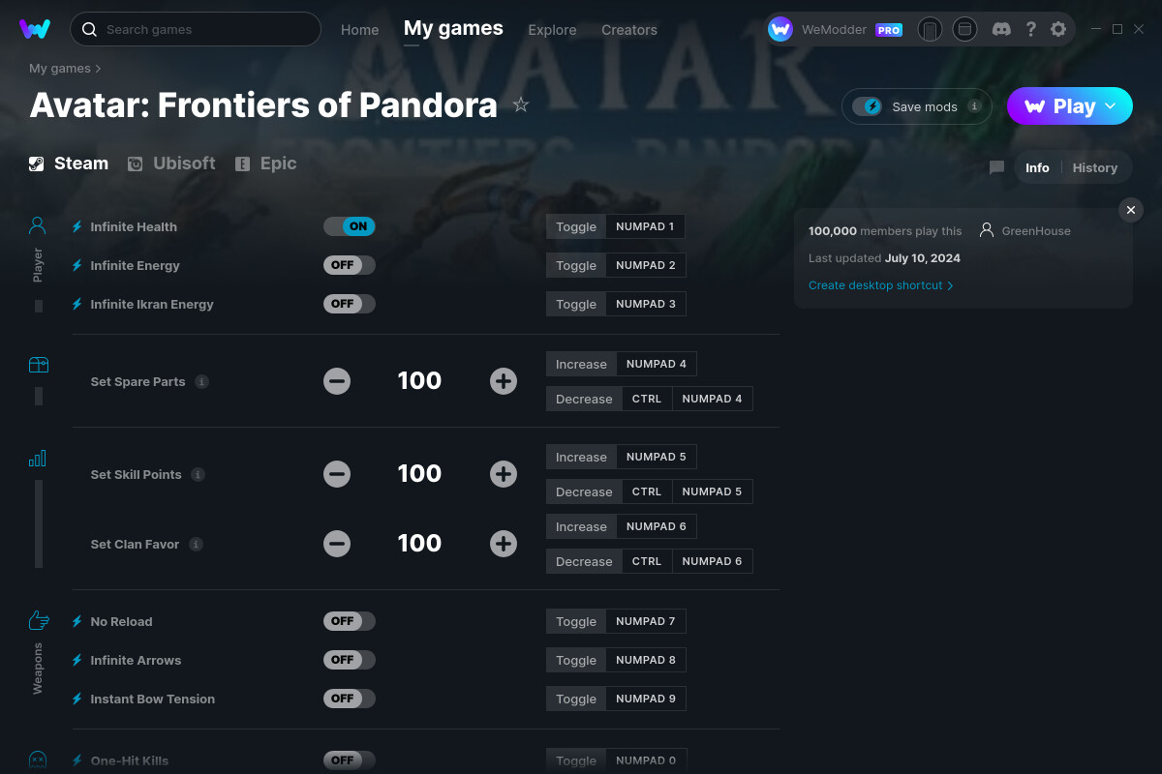1162x774 pixels.
Task: Open the Discord icon in the titlebar
Action: (x=1001, y=29)
